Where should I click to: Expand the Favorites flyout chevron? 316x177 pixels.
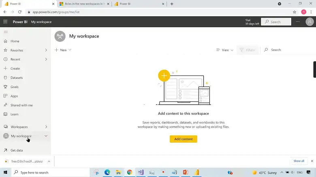click(x=46, y=50)
